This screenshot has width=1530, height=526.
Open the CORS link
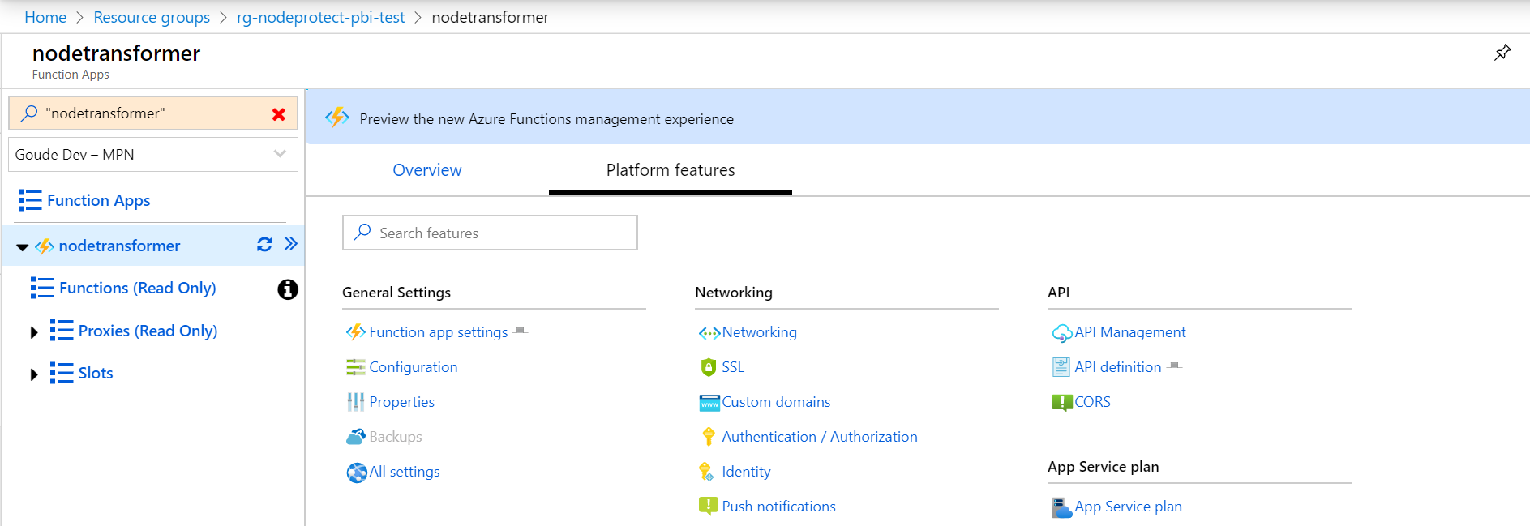coord(1093,402)
